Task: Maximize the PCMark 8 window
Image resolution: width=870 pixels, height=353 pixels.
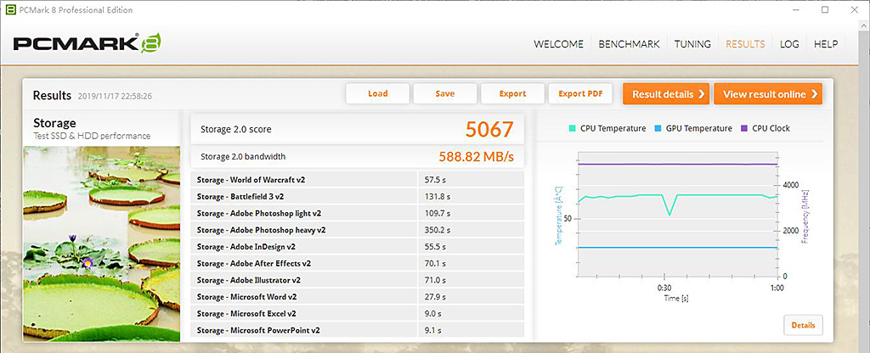Action: click(825, 10)
